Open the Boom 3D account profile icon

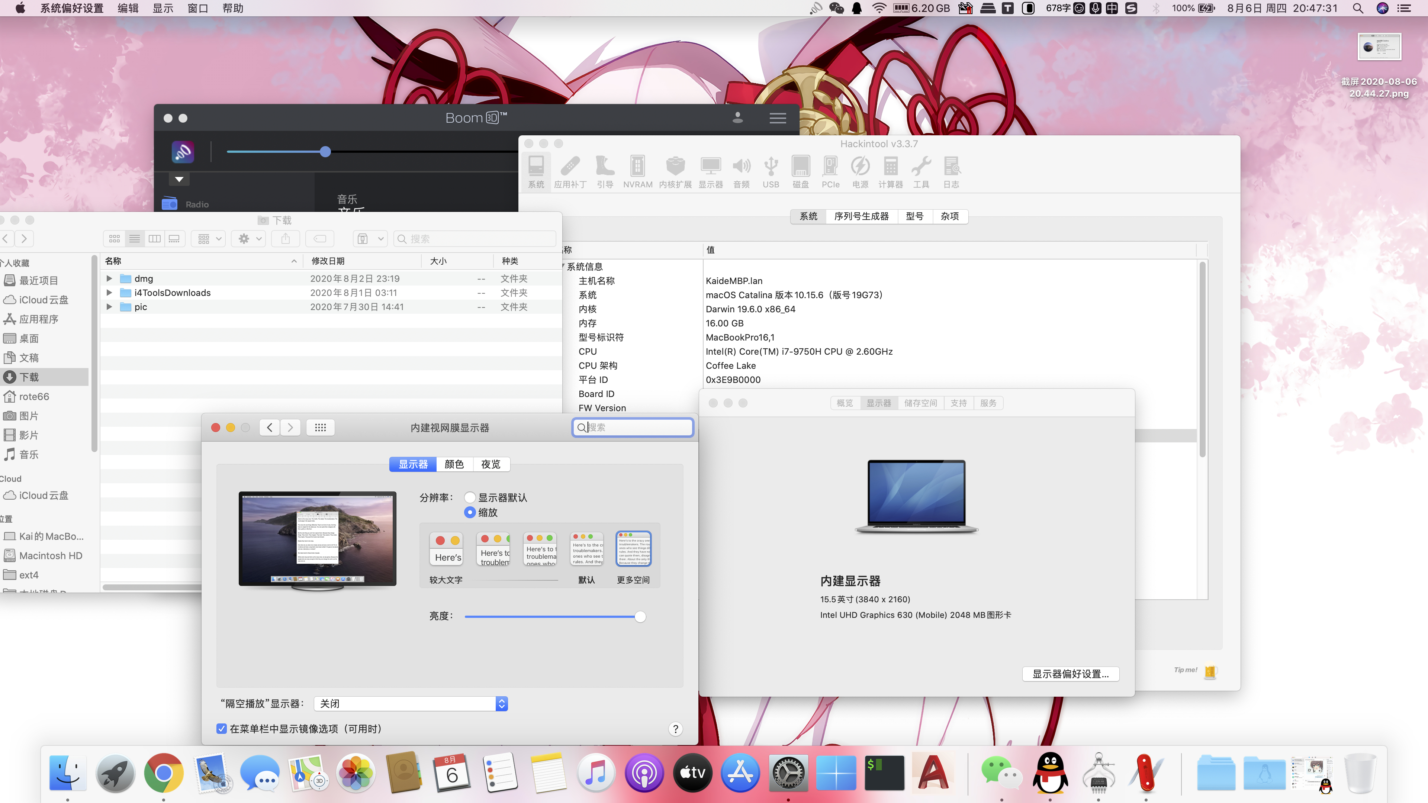738,117
